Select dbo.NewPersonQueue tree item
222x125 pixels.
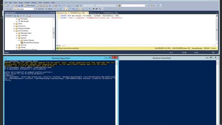(31, 42)
